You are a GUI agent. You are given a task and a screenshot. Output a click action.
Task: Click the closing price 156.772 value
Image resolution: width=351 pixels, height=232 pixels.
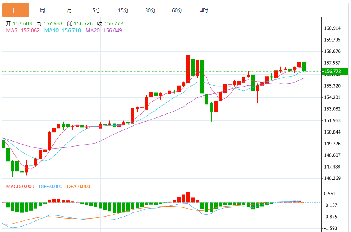pos(114,23)
